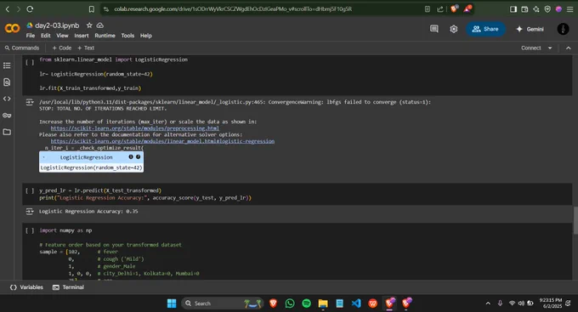Open Spotify from the taskbar
This screenshot has height=312, width=578.
coord(306,303)
